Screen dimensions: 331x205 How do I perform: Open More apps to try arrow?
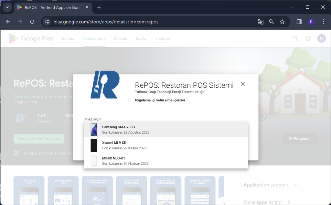pyautogui.click(x=288, y=202)
